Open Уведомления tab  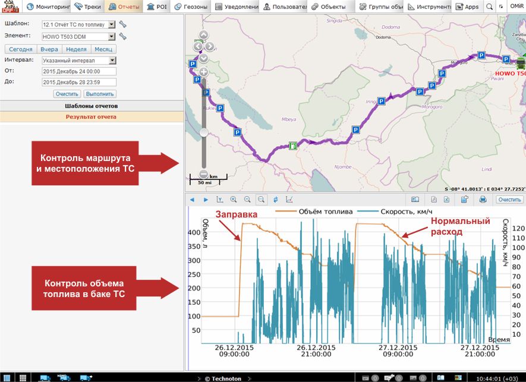(237, 7)
